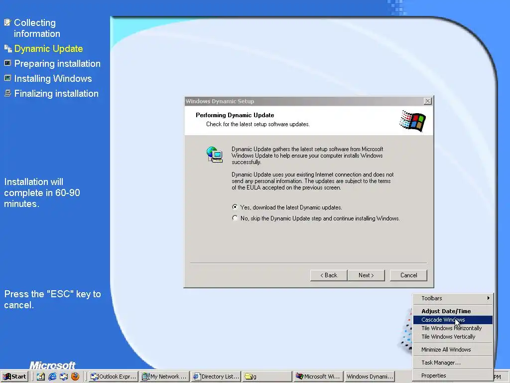
Task: Select Yes, download the latest Dynamic updates
Action: (x=287, y=207)
